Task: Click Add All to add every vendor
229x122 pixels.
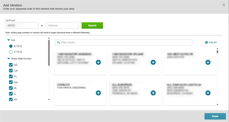Action: point(211,42)
